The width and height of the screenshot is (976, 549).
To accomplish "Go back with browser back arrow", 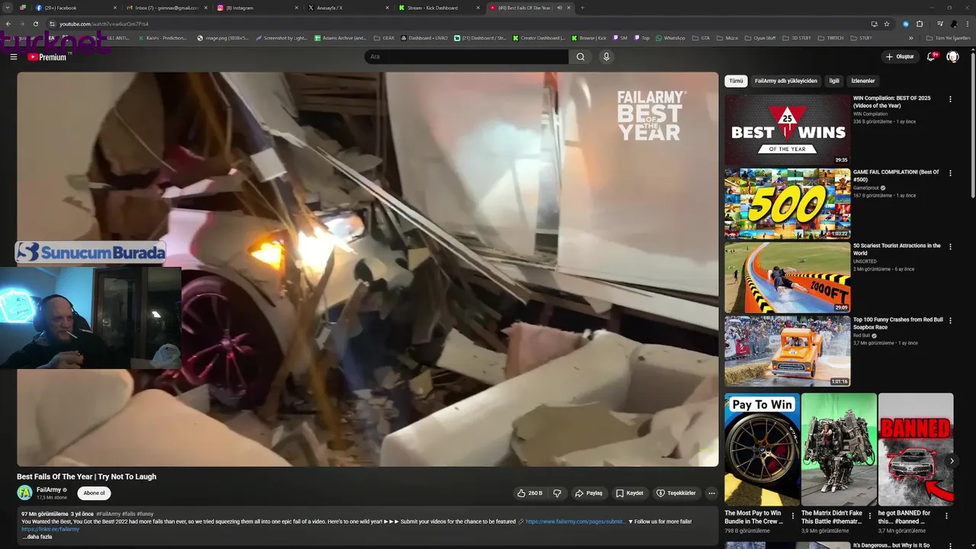I will point(8,24).
